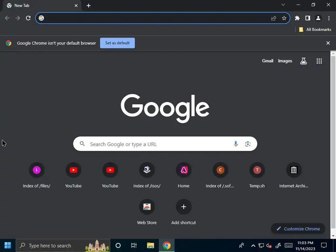
Task: Open the Home shortcut
Action: tap(184, 176)
